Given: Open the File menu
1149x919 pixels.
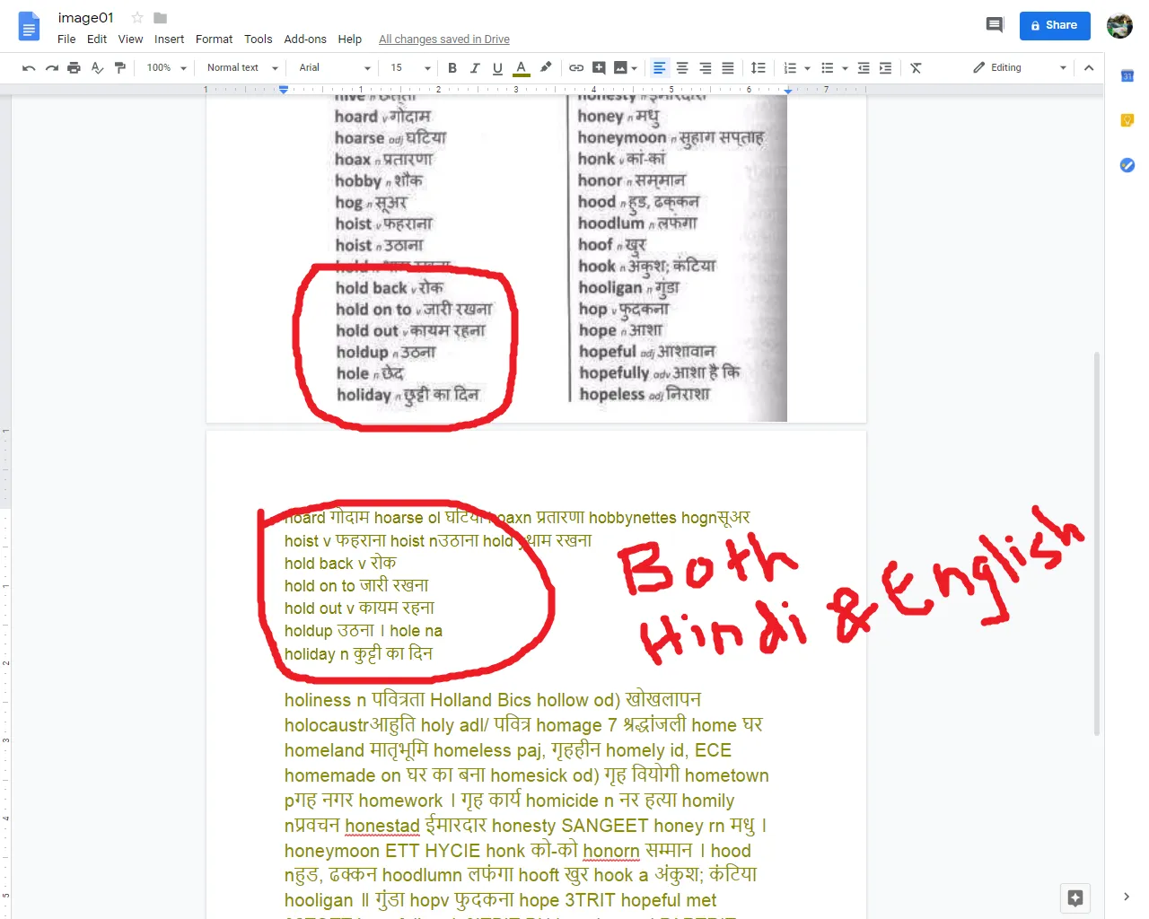Looking at the screenshot, I should coord(66,39).
